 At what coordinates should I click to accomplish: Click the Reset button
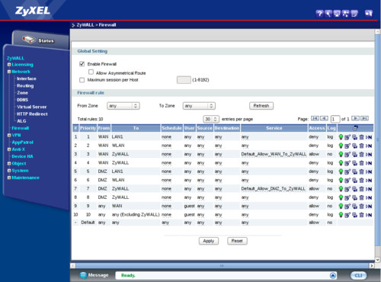237,241
